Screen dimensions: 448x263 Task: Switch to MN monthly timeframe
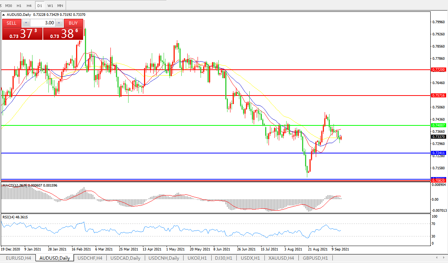(60, 6)
